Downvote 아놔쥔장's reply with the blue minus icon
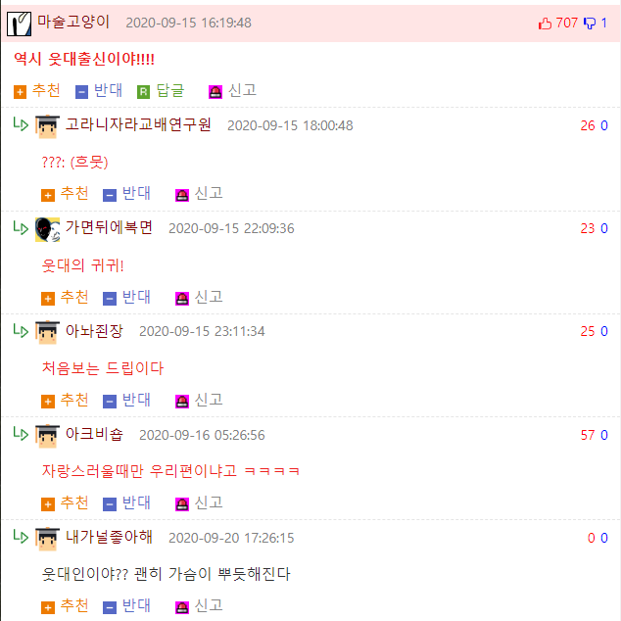This screenshot has width=621, height=621. (110, 402)
